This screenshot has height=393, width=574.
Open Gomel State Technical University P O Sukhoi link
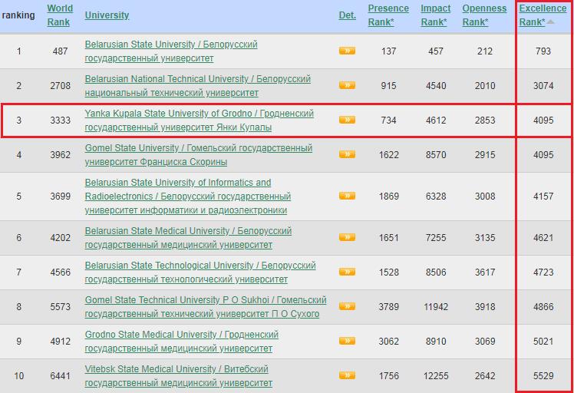click(206, 306)
